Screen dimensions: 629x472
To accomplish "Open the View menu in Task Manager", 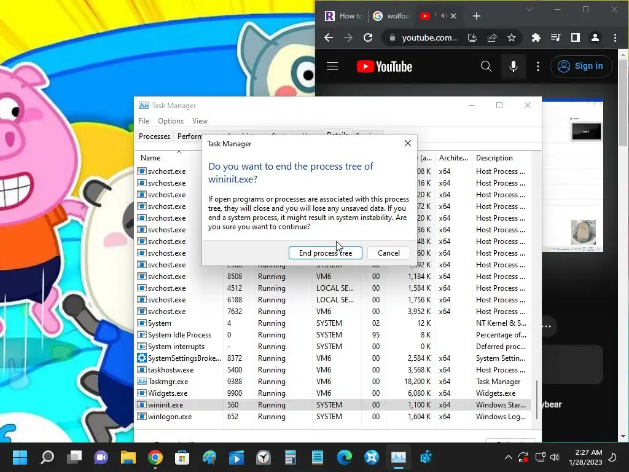I will [200, 121].
